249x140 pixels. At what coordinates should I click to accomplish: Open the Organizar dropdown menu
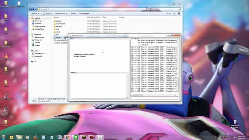[x=35, y=14]
